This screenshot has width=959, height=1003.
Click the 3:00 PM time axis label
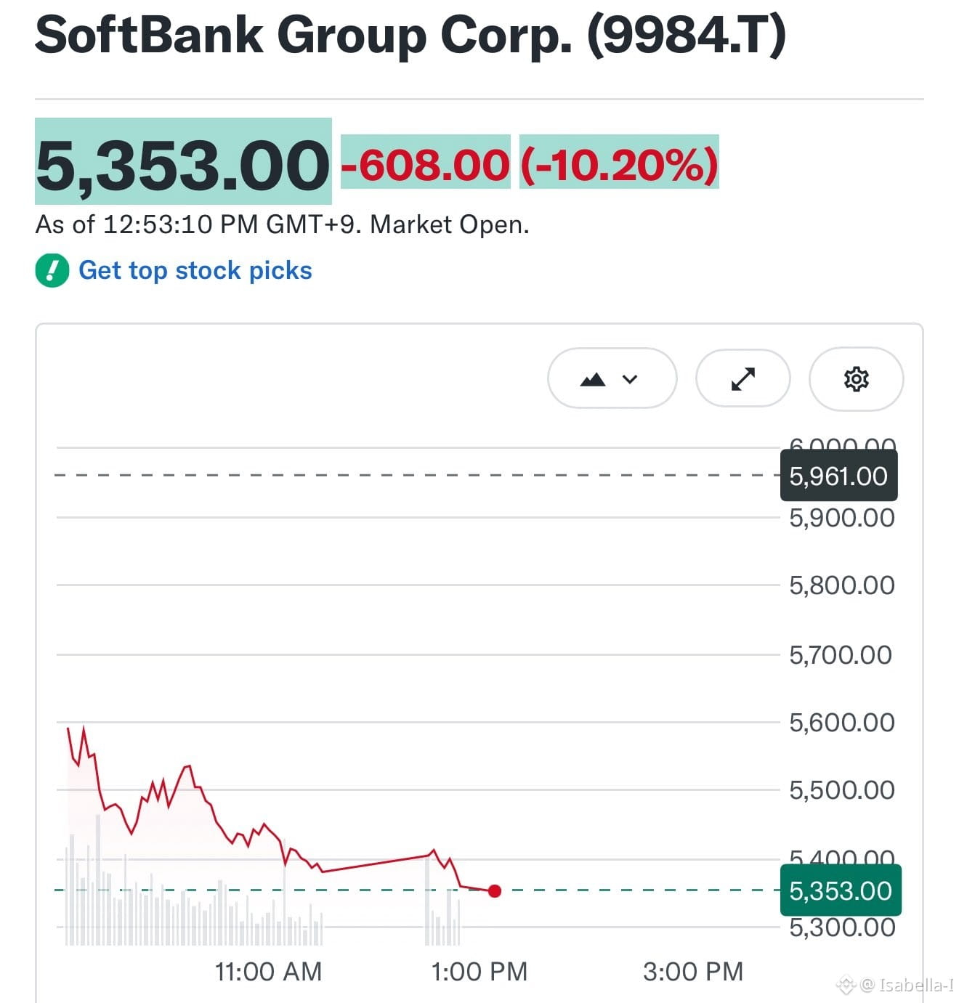pos(693,971)
